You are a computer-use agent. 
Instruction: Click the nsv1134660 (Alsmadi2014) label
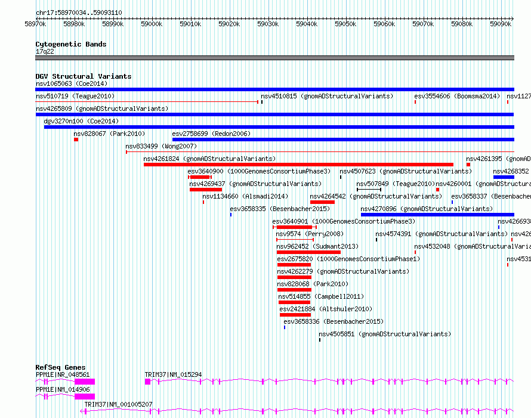(245, 196)
